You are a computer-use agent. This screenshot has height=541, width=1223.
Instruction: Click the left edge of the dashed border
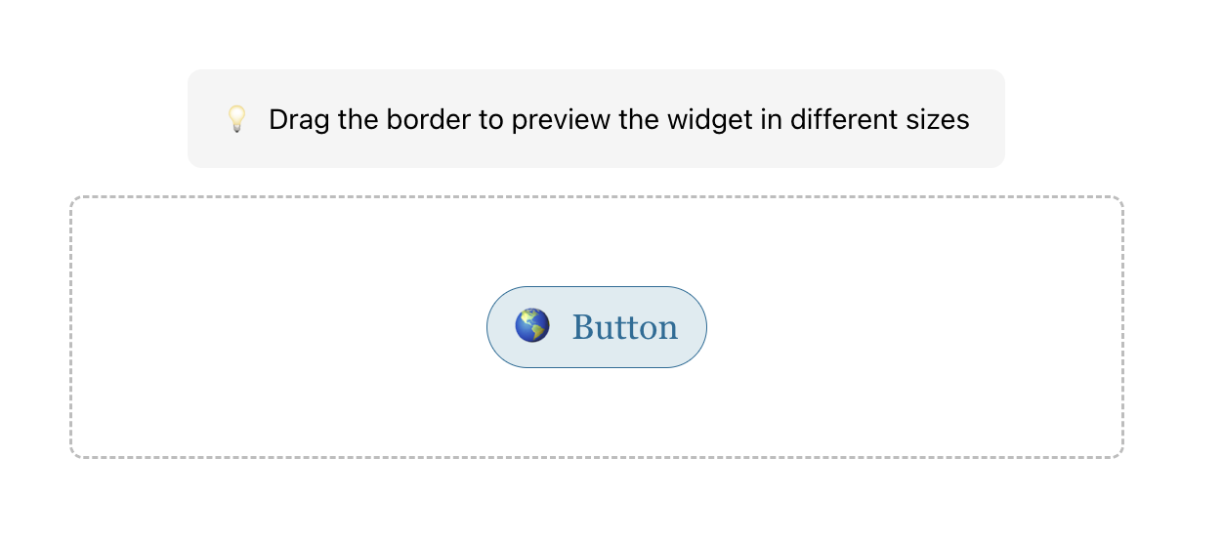tap(71, 327)
